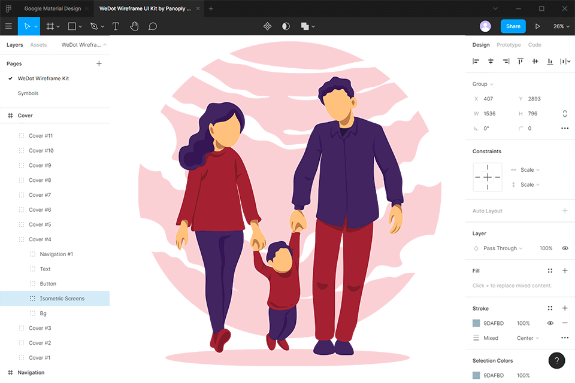Screen dimensions: 575x383
Task: Switch to the Assets tab
Action: tap(38, 45)
